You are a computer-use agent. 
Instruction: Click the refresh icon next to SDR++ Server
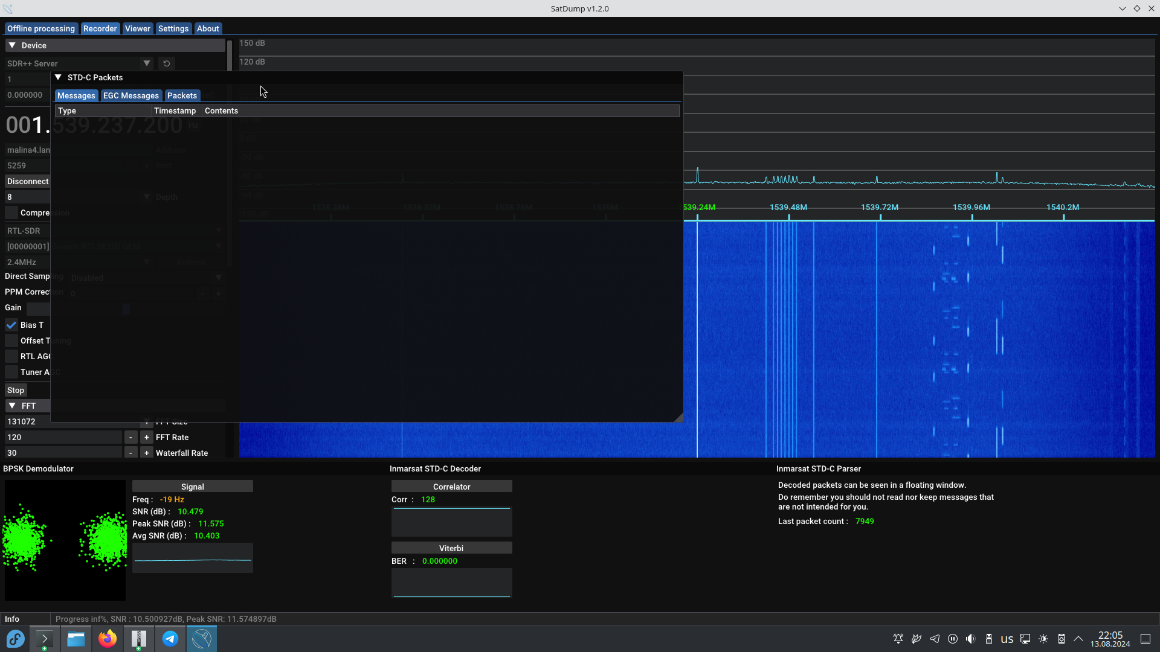click(x=167, y=63)
